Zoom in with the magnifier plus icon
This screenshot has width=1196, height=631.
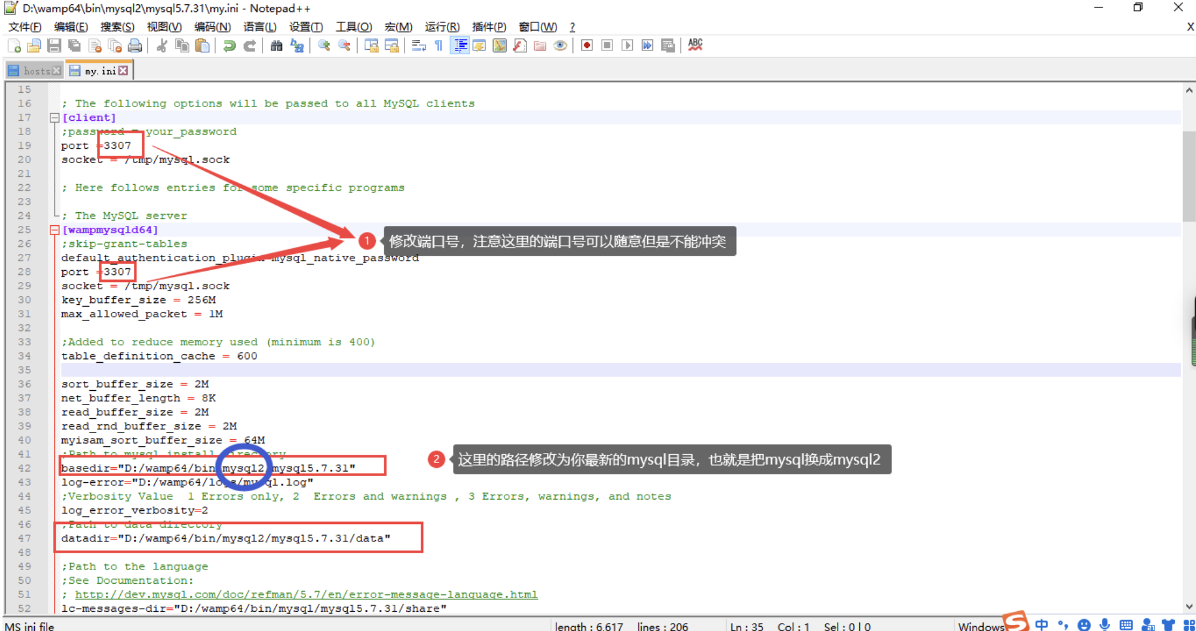(324, 45)
